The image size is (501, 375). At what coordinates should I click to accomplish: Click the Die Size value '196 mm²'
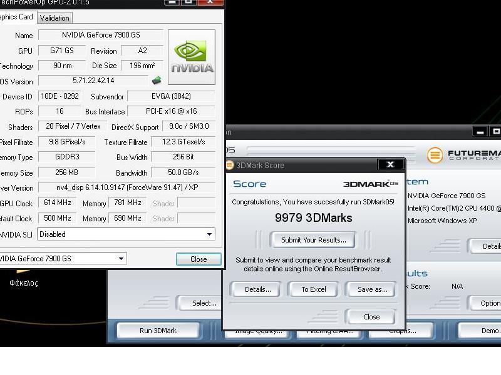[x=142, y=66]
